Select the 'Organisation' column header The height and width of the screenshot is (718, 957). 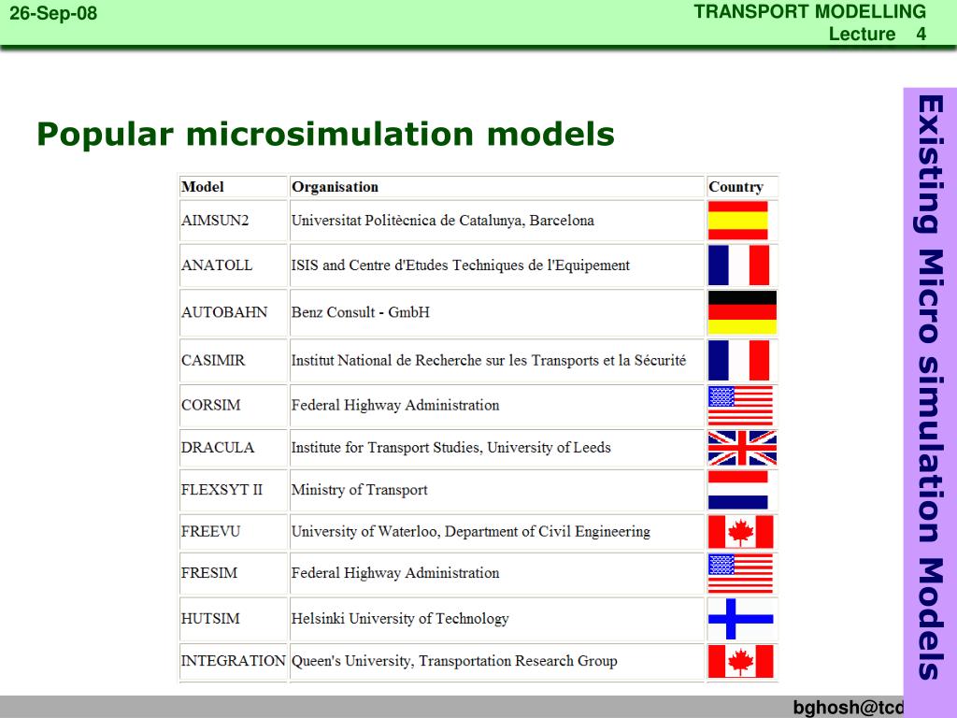point(497,187)
